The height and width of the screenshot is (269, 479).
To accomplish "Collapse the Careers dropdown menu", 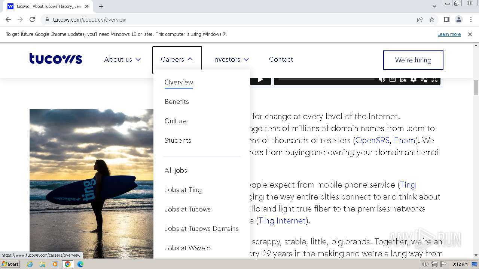I will click(177, 59).
